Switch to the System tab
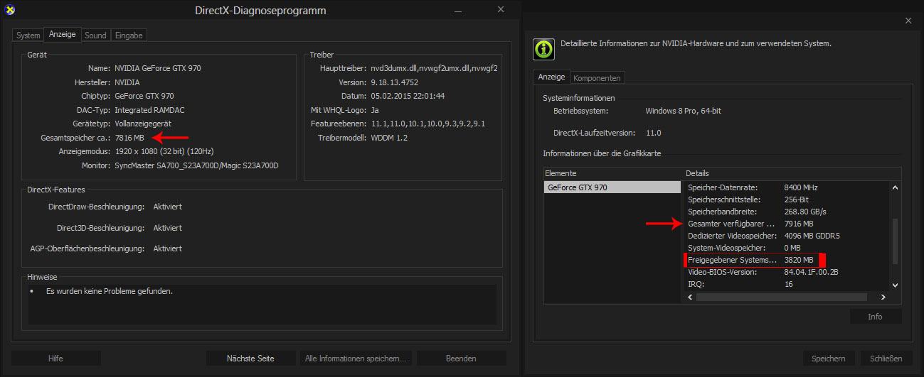The height and width of the screenshot is (377, 924). click(x=28, y=35)
